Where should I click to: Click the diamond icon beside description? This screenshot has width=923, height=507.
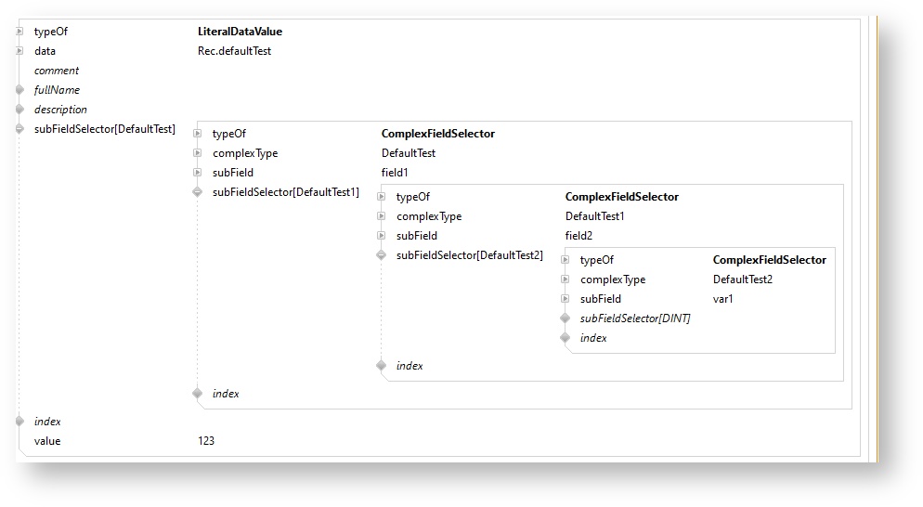click(19, 110)
